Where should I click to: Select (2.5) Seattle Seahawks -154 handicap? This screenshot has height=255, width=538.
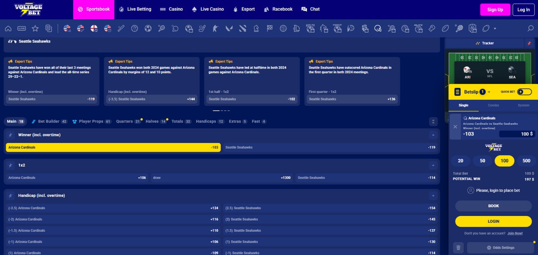[x=330, y=208]
